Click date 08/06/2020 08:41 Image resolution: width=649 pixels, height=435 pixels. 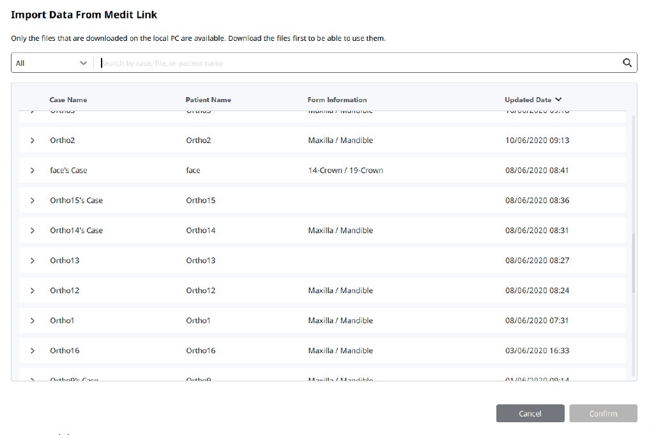[537, 171]
